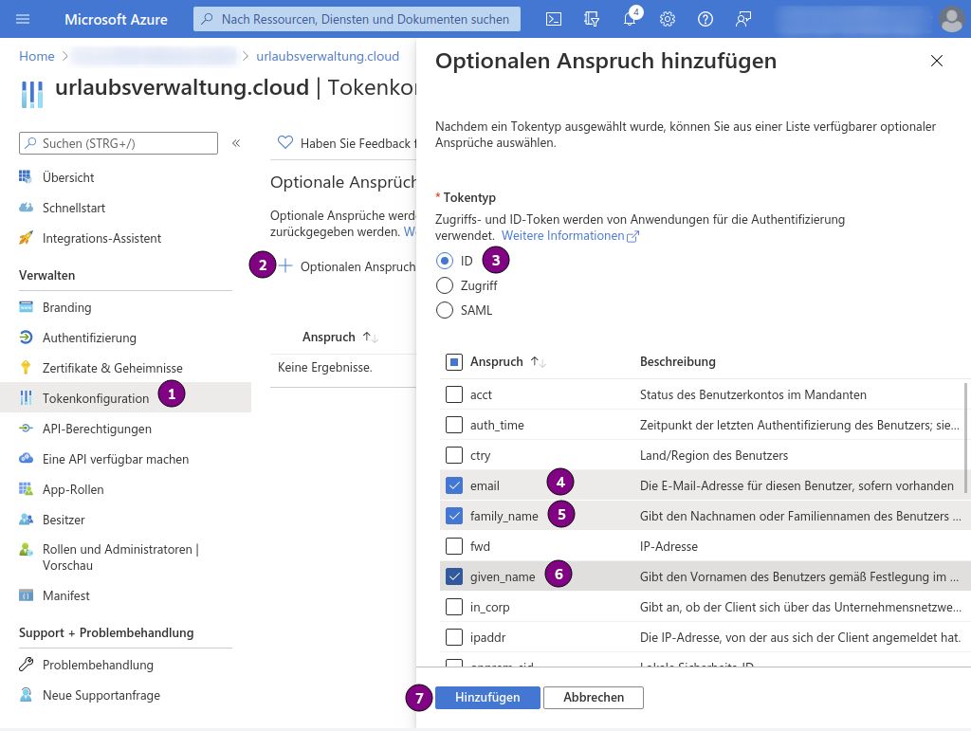This screenshot has width=971, height=731.
Task: Uncheck the email claim checkbox
Action: (x=454, y=485)
